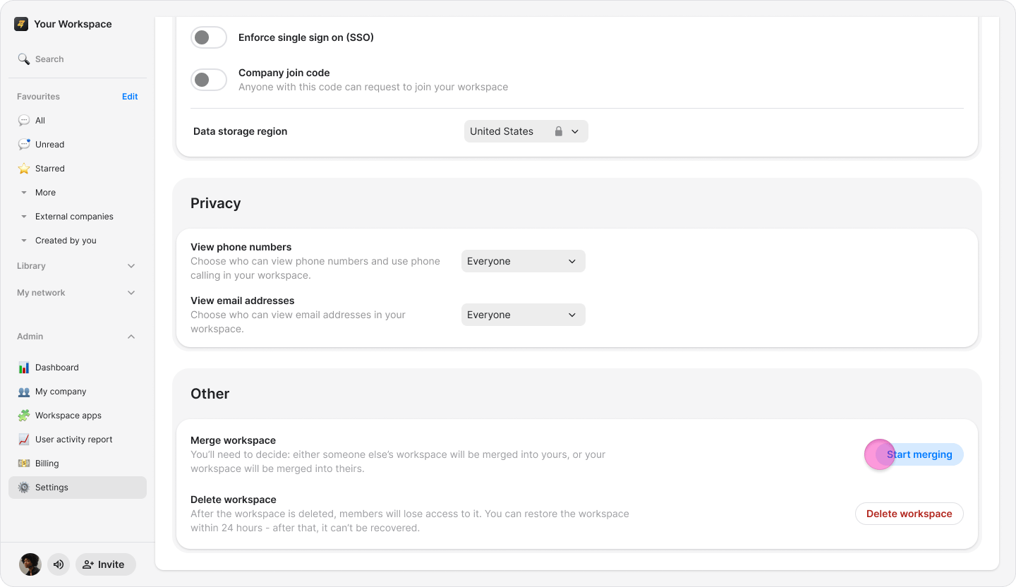Viewport: 1016px width, 587px height.
Task: Click the Edit favourites link
Action: click(x=130, y=97)
